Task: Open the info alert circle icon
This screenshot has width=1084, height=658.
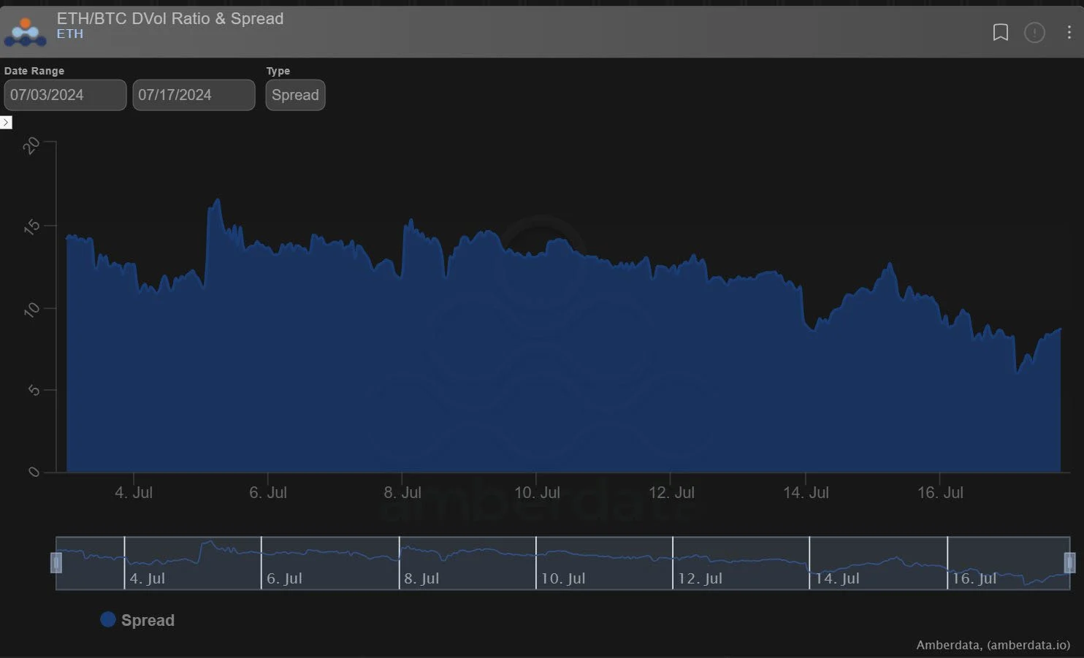Action: [1034, 32]
